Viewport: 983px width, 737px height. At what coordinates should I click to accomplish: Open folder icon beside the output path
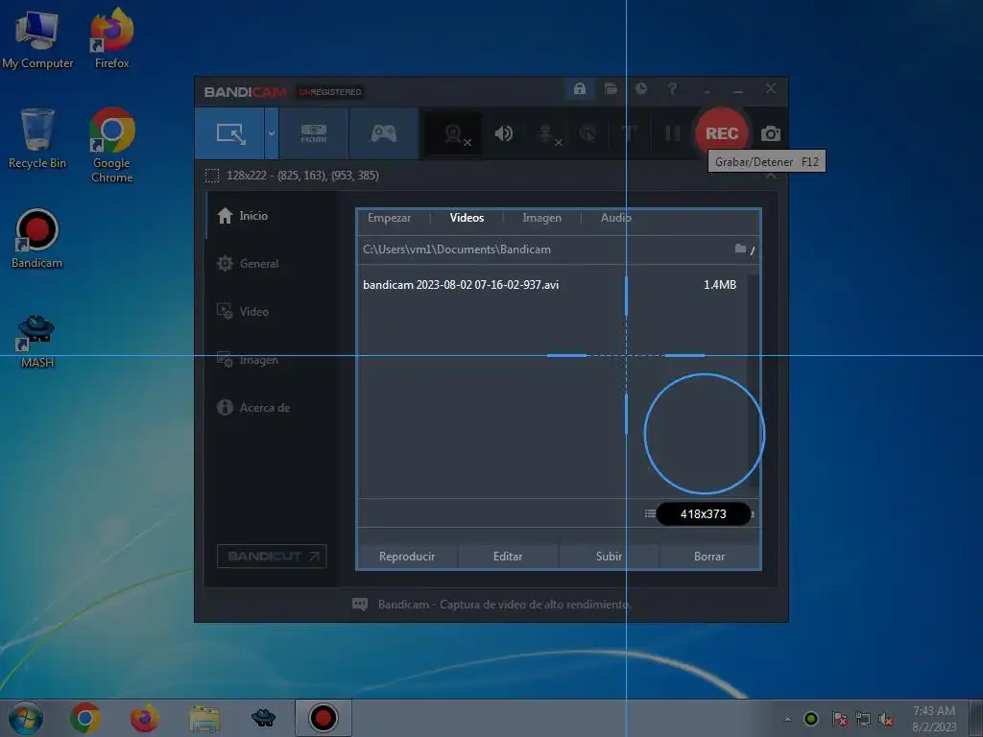click(x=740, y=249)
